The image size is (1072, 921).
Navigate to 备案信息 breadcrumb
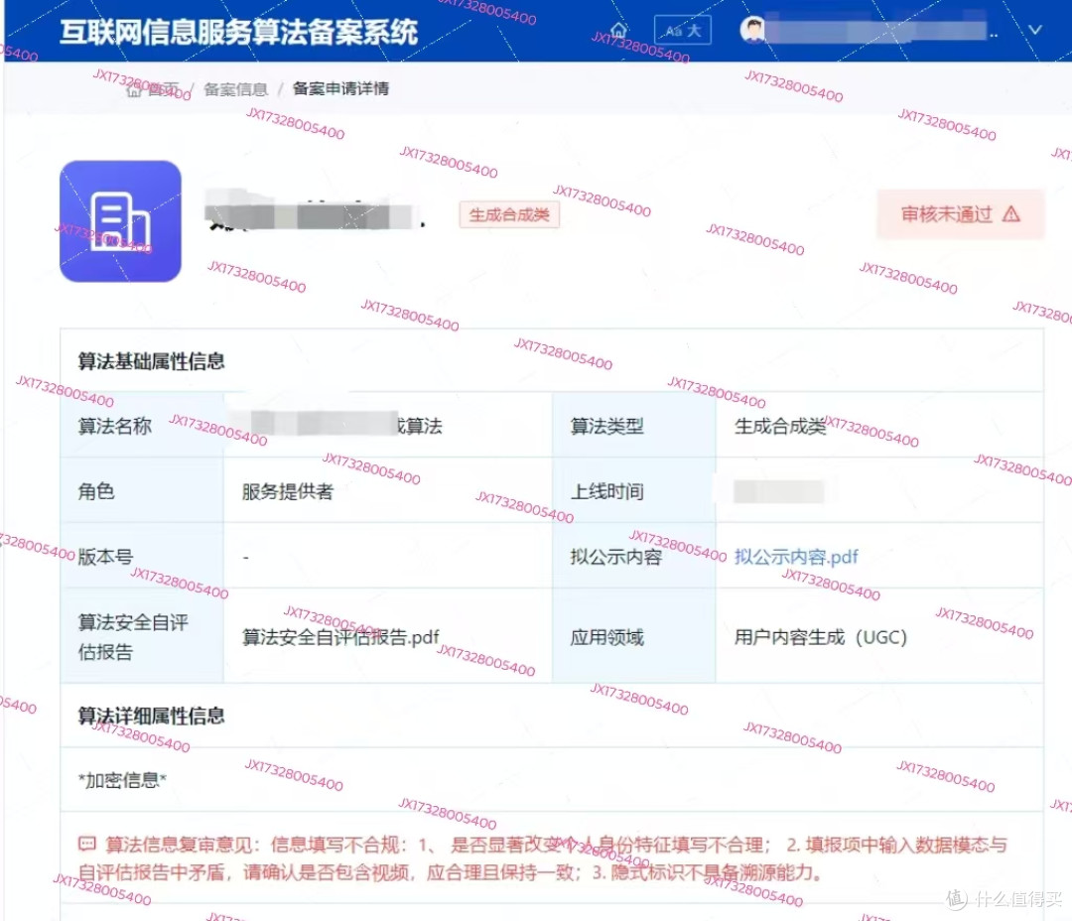coord(236,89)
